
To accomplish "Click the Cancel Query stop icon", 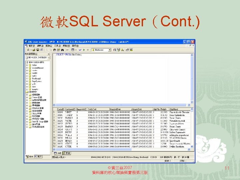I will 88,50.
